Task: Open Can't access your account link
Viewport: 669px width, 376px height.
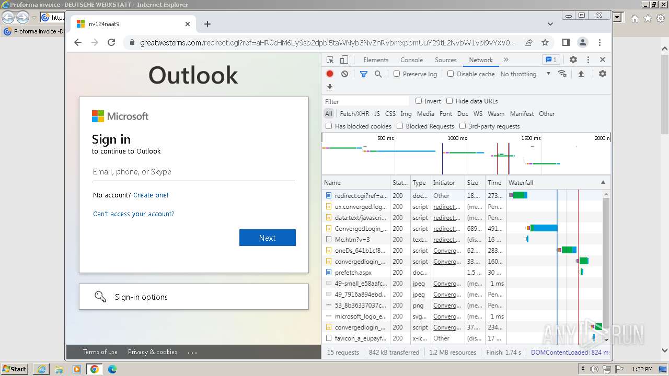Action: (133, 214)
